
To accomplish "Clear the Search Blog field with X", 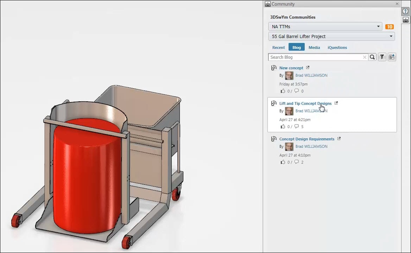I will click(x=365, y=57).
